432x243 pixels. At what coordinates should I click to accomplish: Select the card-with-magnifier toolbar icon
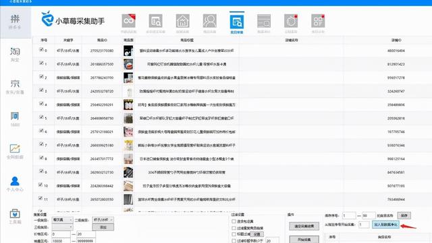click(264, 21)
